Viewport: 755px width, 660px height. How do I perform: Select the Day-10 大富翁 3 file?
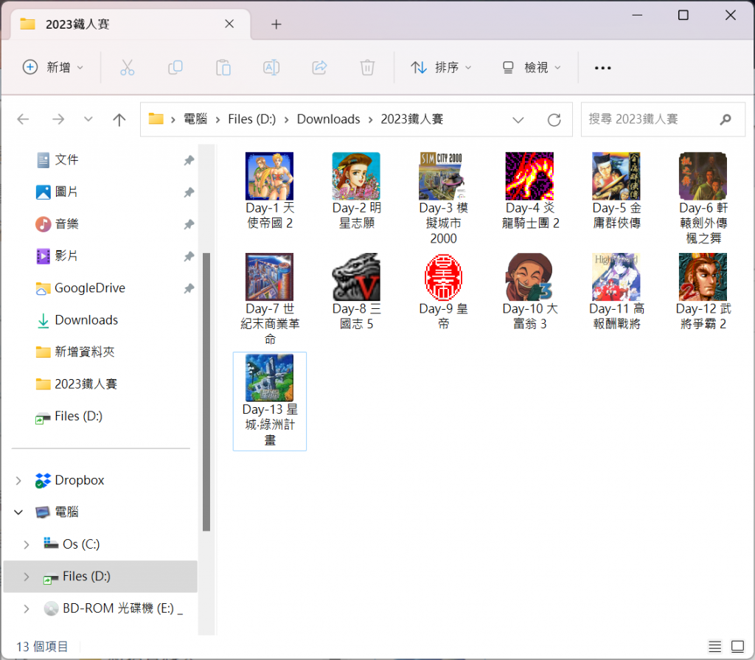click(x=529, y=291)
